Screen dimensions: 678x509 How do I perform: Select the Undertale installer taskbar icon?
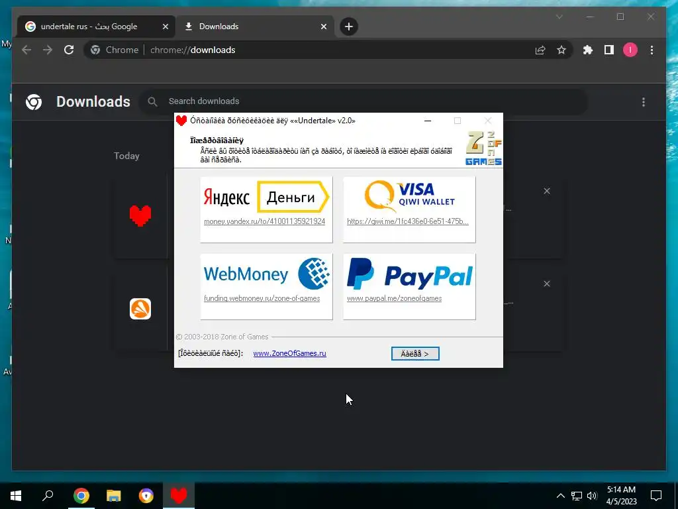click(x=179, y=496)
